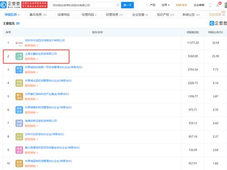This screenshot has height=170, width=227.
Task: Click the grid icon beside 产品
Action: pyautogui.click(x=147, y=5)
